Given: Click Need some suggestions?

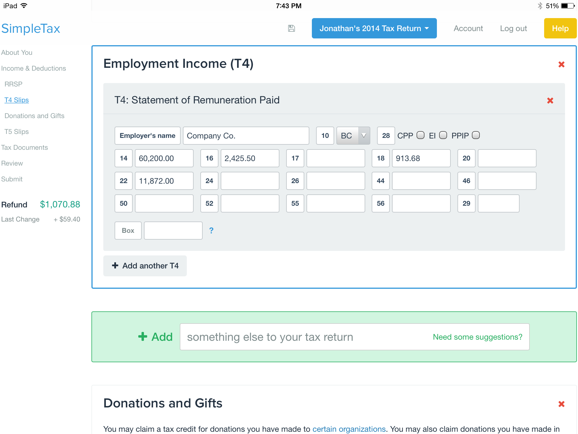Looking at the screenshot, I should (x=477, y=337).
